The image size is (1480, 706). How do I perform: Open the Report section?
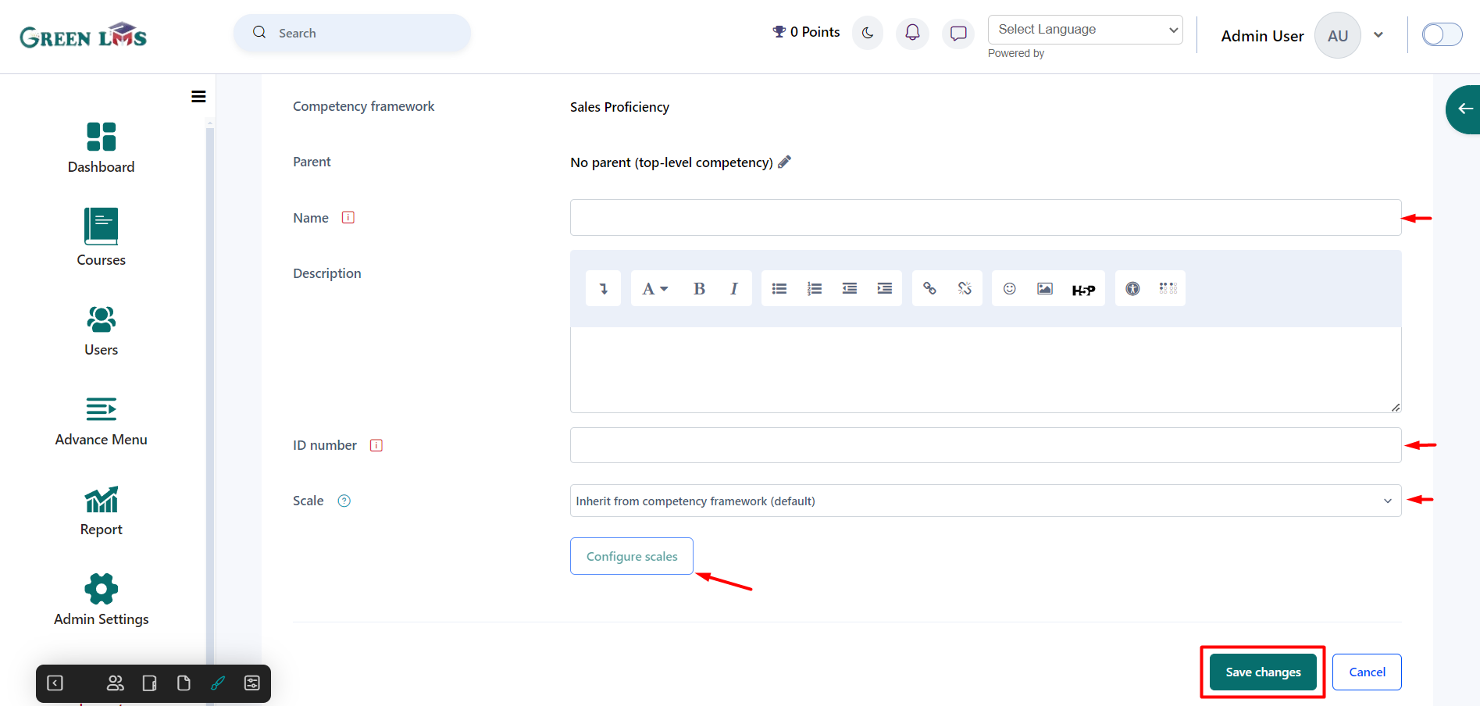[101, 512]
